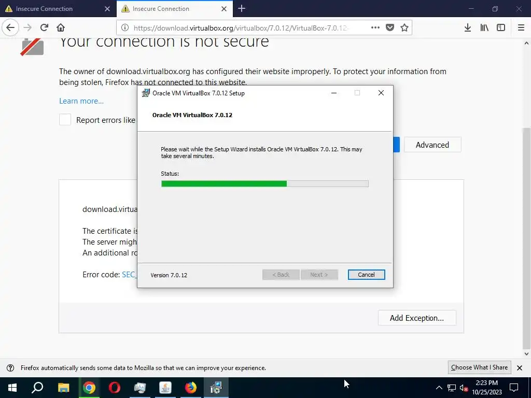Click the installation progress bar
531x398 pixels.
point(265,184)
